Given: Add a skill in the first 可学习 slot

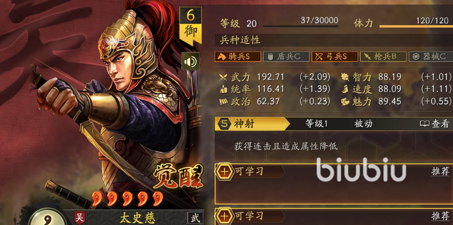Looking at the screenshot, I should click(224, 171).
